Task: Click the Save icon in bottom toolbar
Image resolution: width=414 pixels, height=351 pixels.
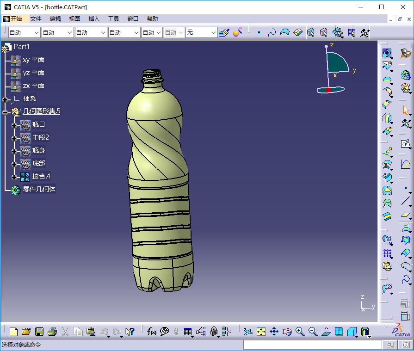Action: click(x=39, y=332)
